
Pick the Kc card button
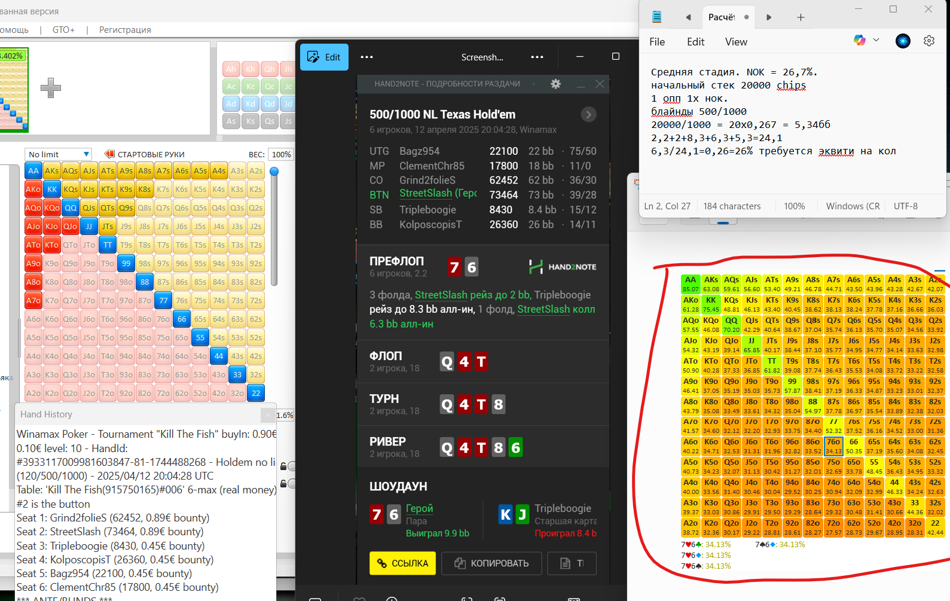pyautogui.click(x=251, y=87)
